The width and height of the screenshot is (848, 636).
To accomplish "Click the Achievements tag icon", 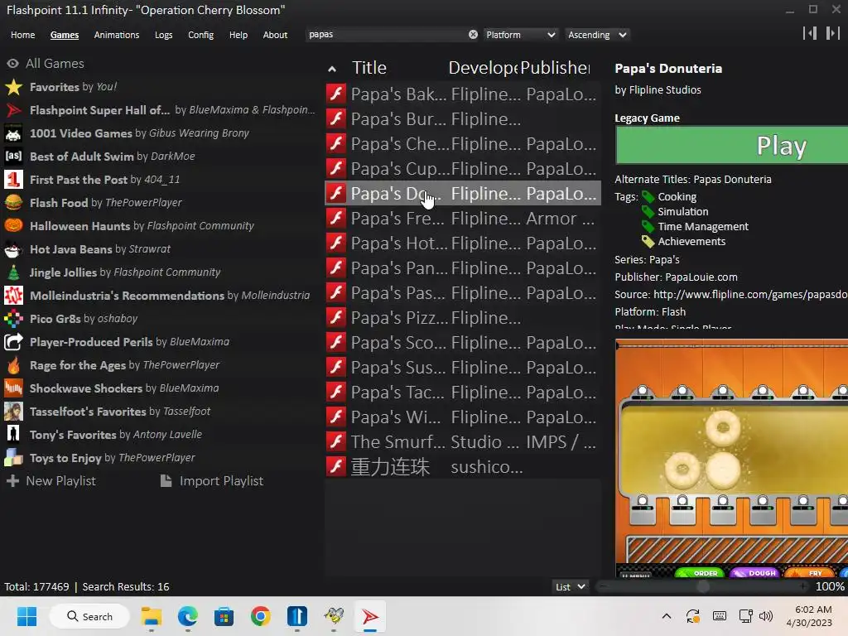I will 648,241.
